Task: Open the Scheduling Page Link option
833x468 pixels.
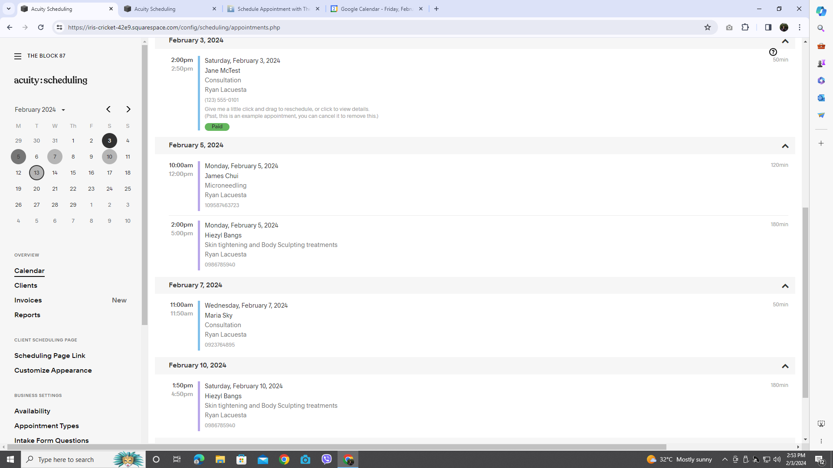Action: tap(49, 356)
